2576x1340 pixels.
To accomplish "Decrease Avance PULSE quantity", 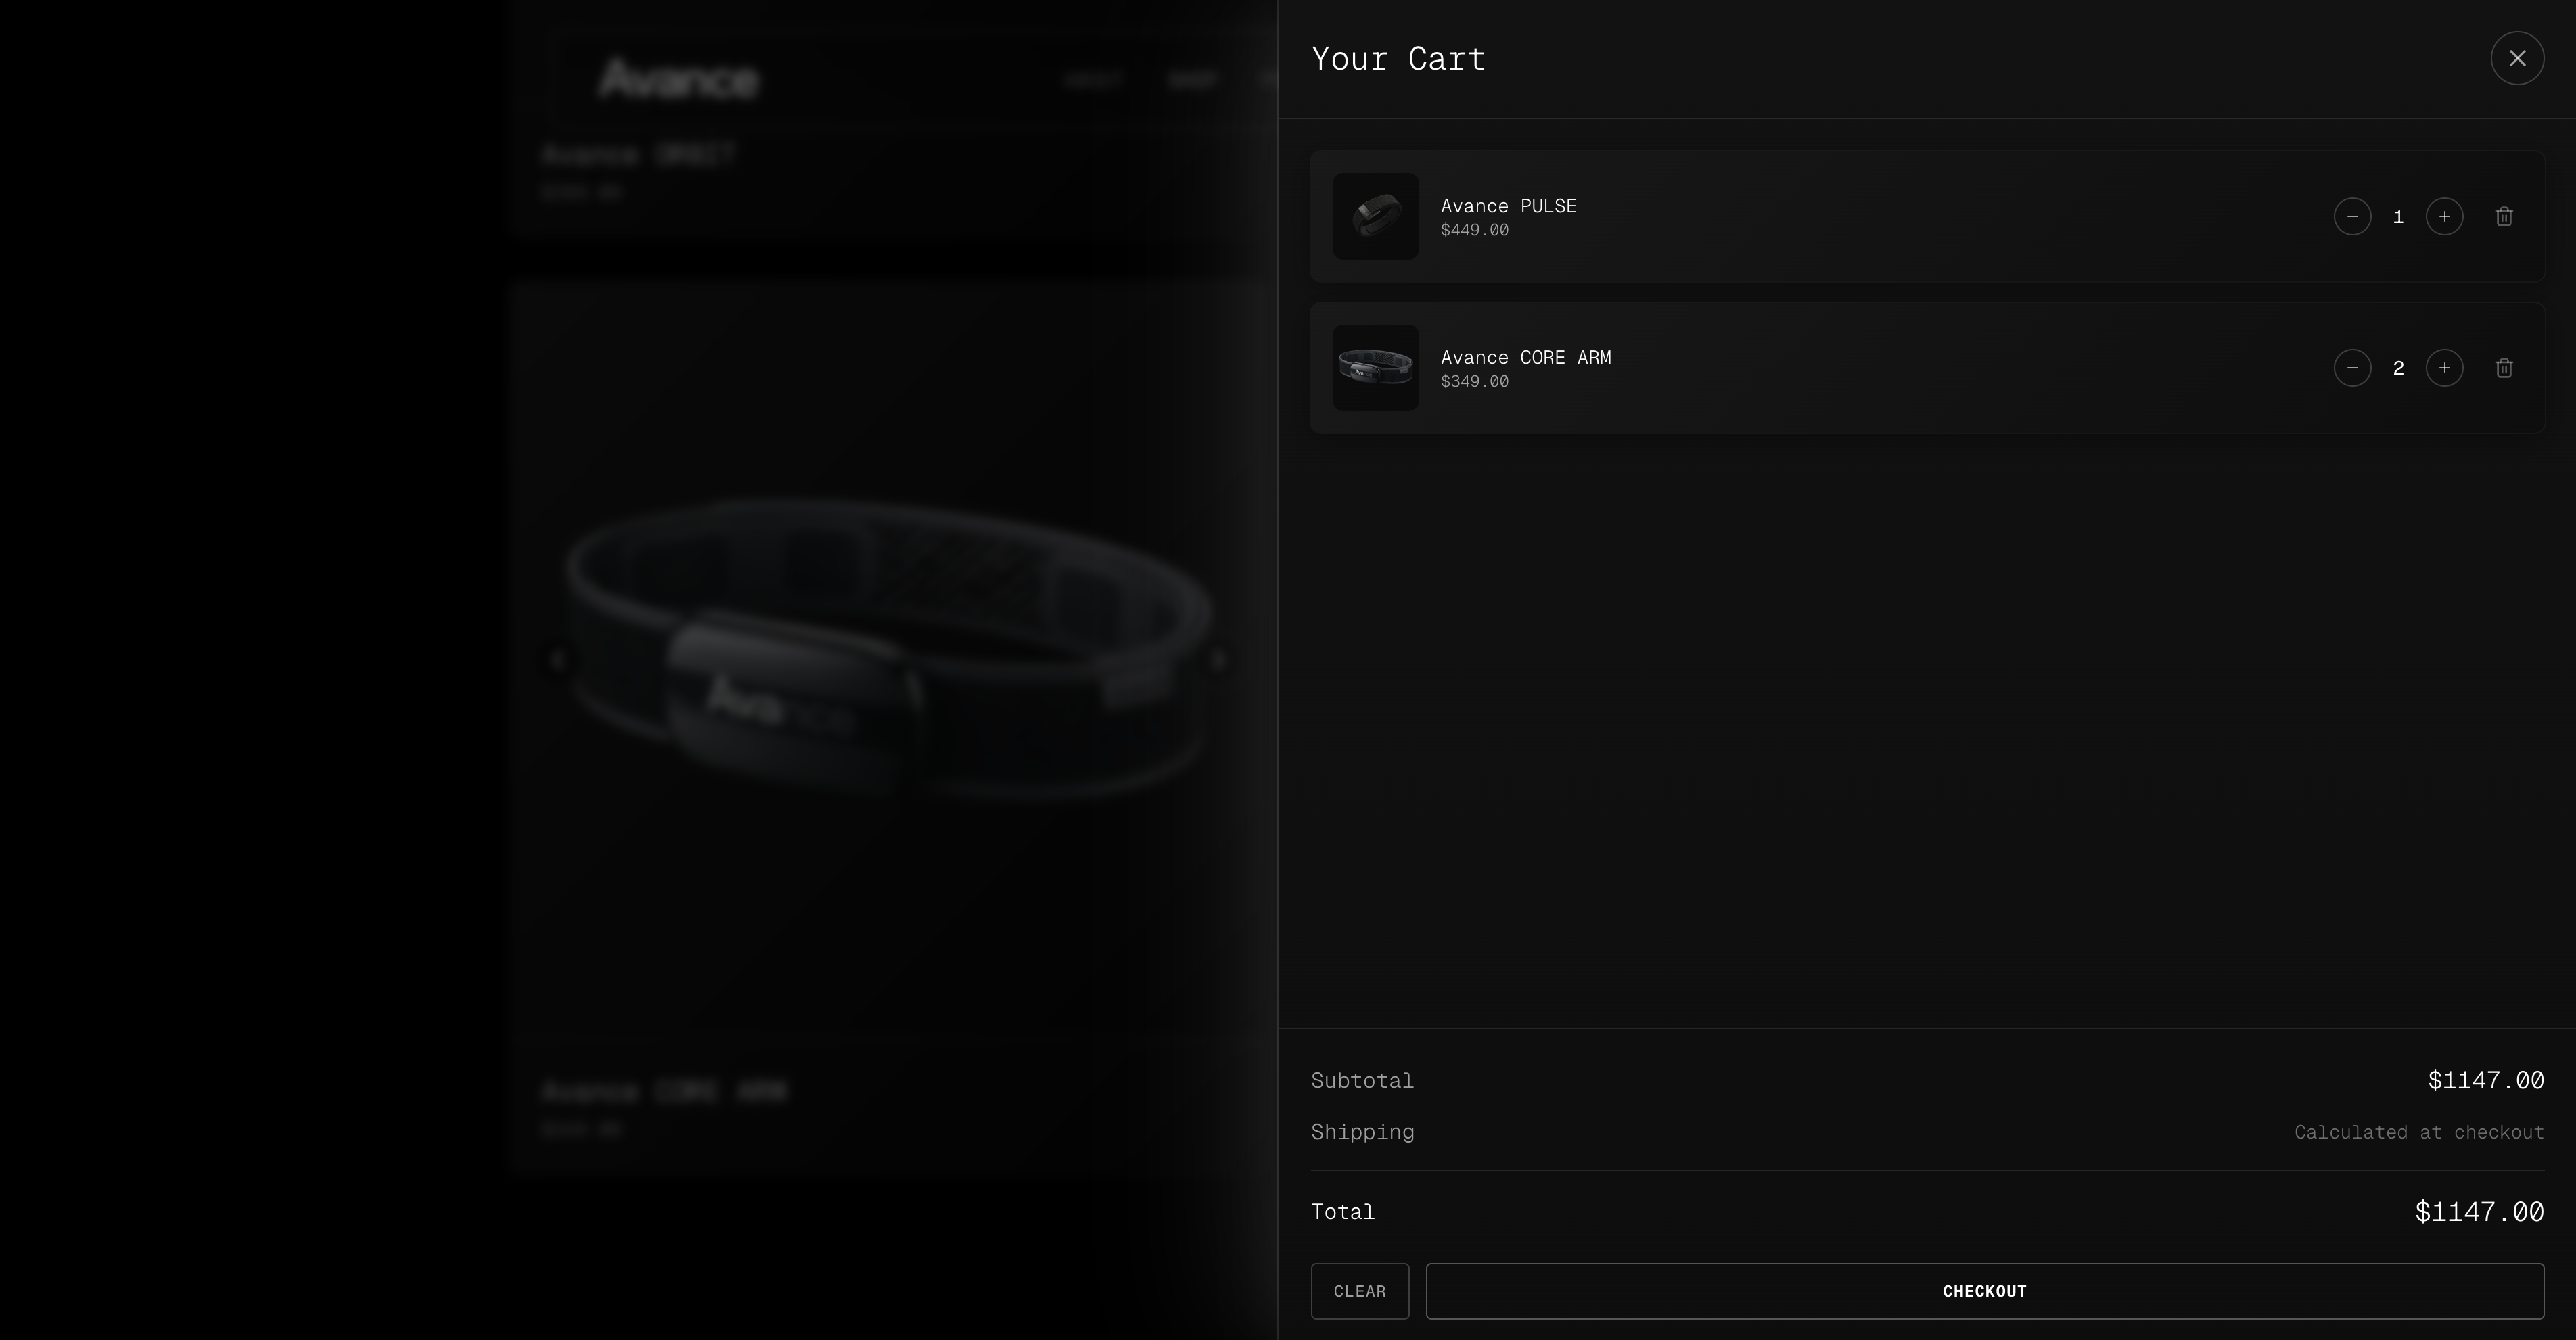I will point(2352,217).
